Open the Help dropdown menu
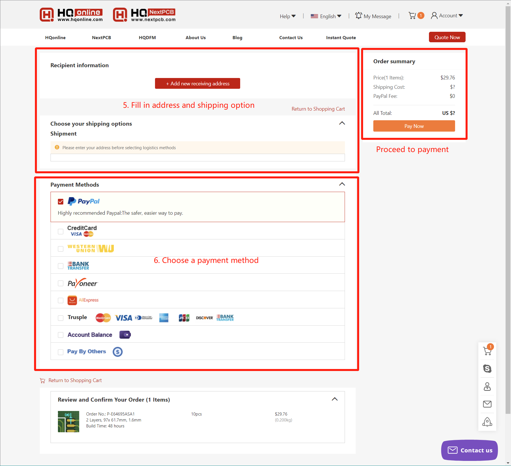Image resolution: width=511 pixels, height=466 pixels. pyautogui.click(x=288, y=16)
